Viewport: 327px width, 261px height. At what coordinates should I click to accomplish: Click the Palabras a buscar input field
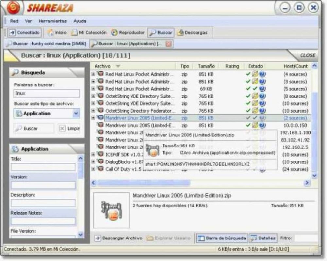click(x=47, y=93)
